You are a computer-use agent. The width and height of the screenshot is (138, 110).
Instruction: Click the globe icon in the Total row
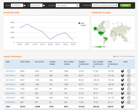(123, 107)
